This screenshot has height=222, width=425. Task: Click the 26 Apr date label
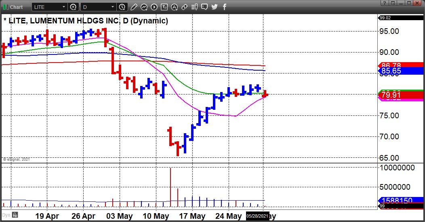[83, 216]
